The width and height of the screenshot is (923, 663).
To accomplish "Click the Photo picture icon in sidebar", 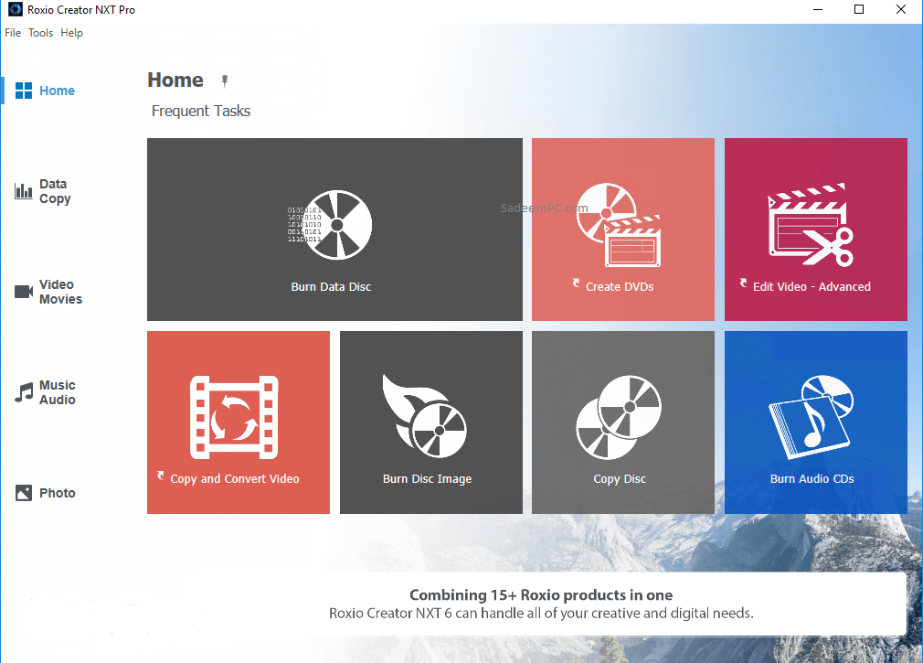I will (24, 493).
